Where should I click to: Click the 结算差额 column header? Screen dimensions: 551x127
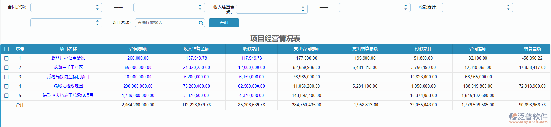point(532,49)
